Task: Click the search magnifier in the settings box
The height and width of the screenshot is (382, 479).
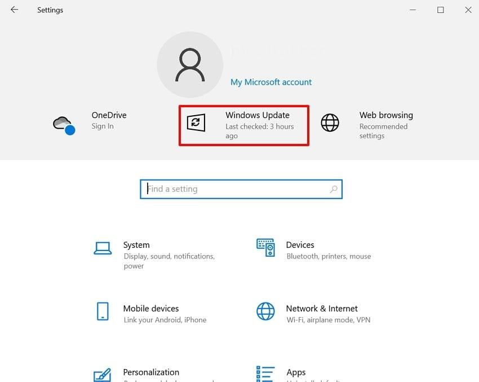Action: pos(333,189)
